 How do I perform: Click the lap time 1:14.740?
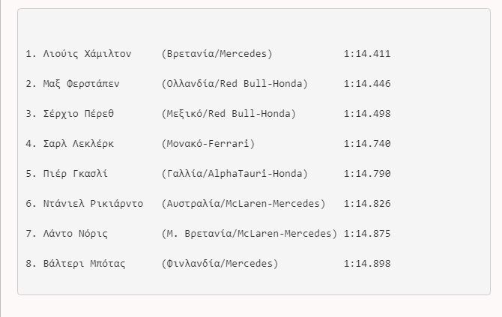click(x=367, y=144)
